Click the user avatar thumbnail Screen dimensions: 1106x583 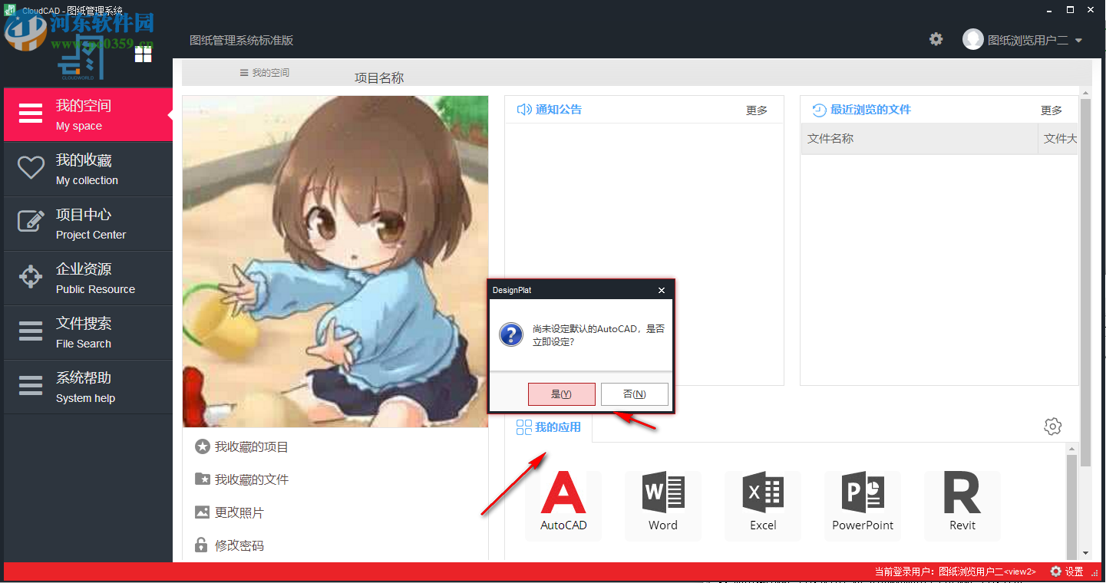972,39
